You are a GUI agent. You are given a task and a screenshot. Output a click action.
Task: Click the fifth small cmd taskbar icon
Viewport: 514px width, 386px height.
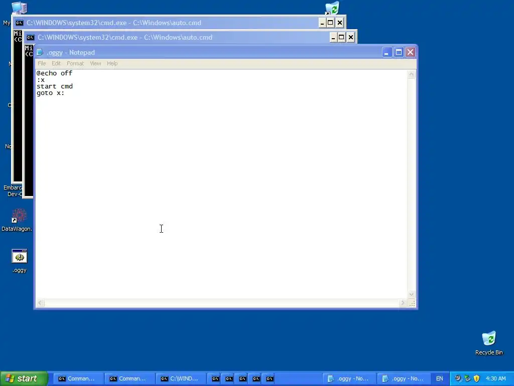[270, 378]
